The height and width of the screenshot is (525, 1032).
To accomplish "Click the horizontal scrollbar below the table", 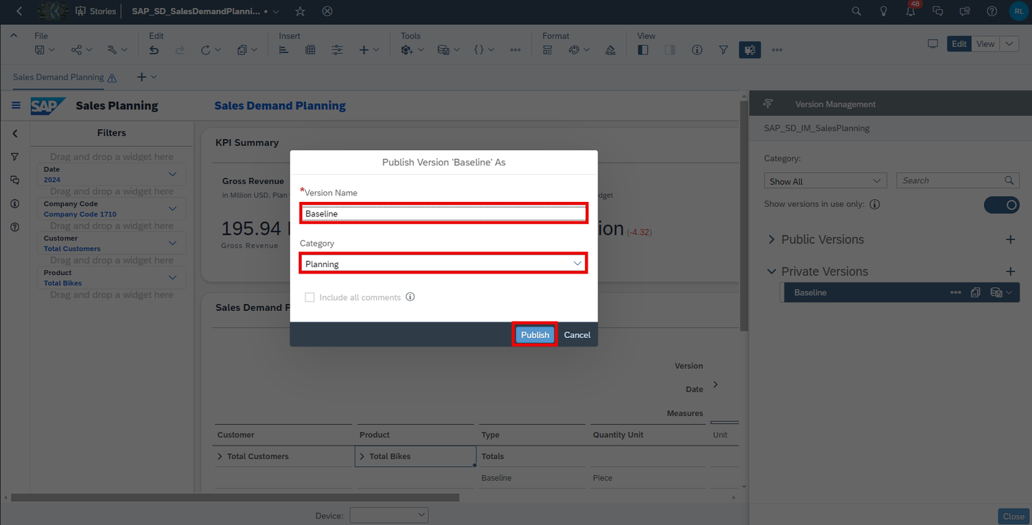I will [235, 497].
